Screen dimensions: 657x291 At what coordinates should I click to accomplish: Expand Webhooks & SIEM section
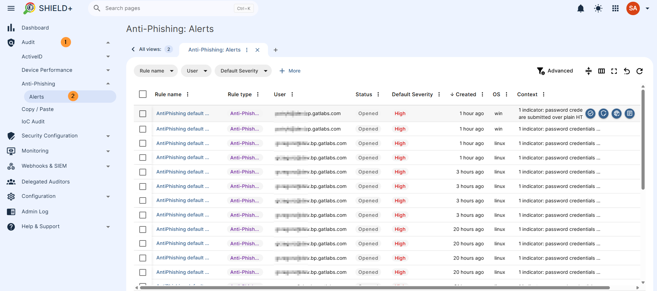pyautogui.click(x=108, y=166)
